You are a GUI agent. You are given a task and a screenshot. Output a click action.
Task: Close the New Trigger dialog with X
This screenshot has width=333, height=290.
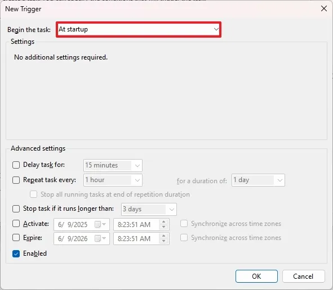tap(324, 8)
